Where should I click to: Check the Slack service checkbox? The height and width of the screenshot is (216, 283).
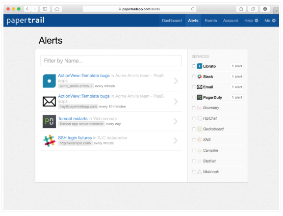pos(194,77)
